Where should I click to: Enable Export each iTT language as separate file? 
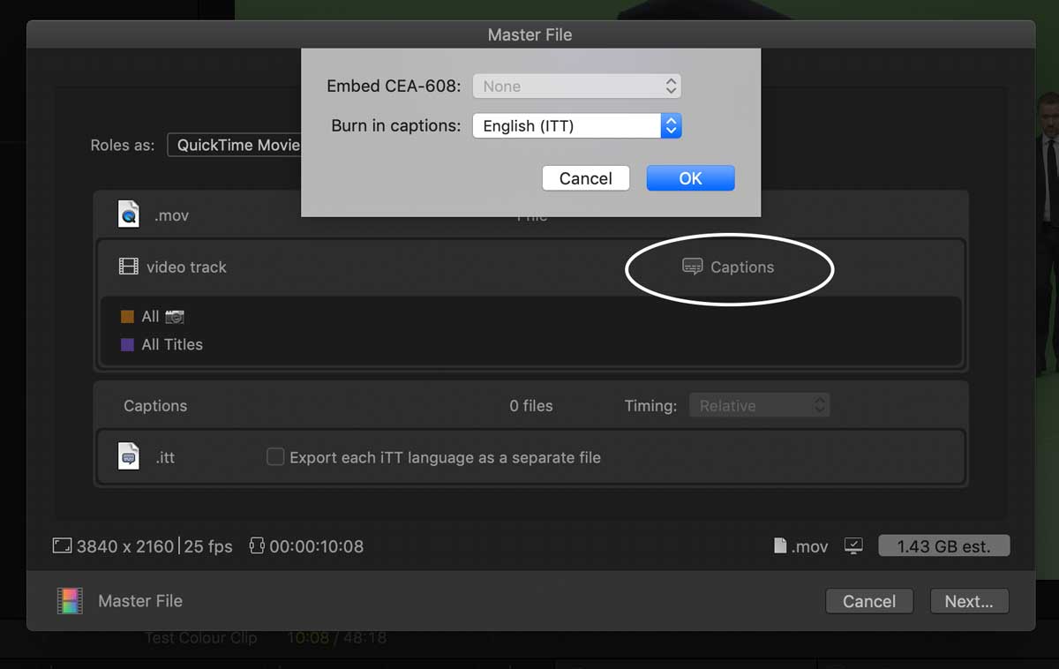[275, 457]
